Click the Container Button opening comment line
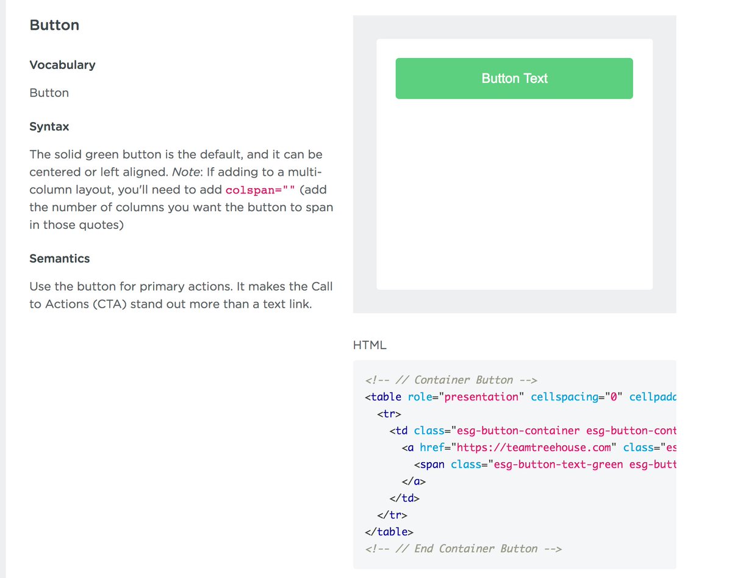The image size is (732, 578). coord(451,380)
